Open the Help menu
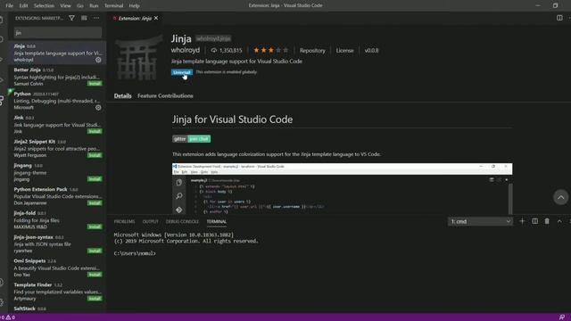Image resolution: width=571 pixels, height=321 pixels. pos(134,5)
